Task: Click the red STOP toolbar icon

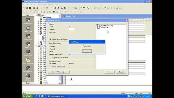Action: coord(84,8)
